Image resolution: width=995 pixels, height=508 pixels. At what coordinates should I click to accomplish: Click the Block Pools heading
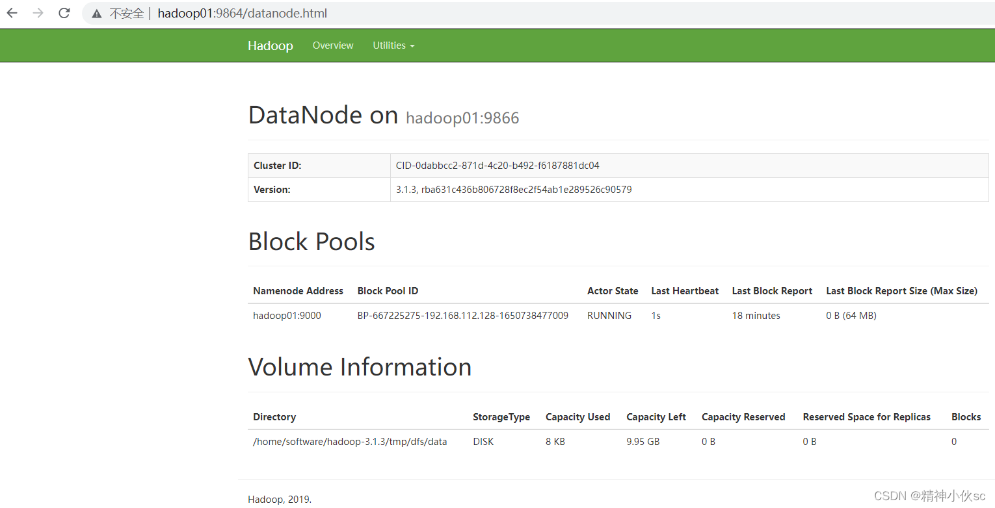(312, 242)
